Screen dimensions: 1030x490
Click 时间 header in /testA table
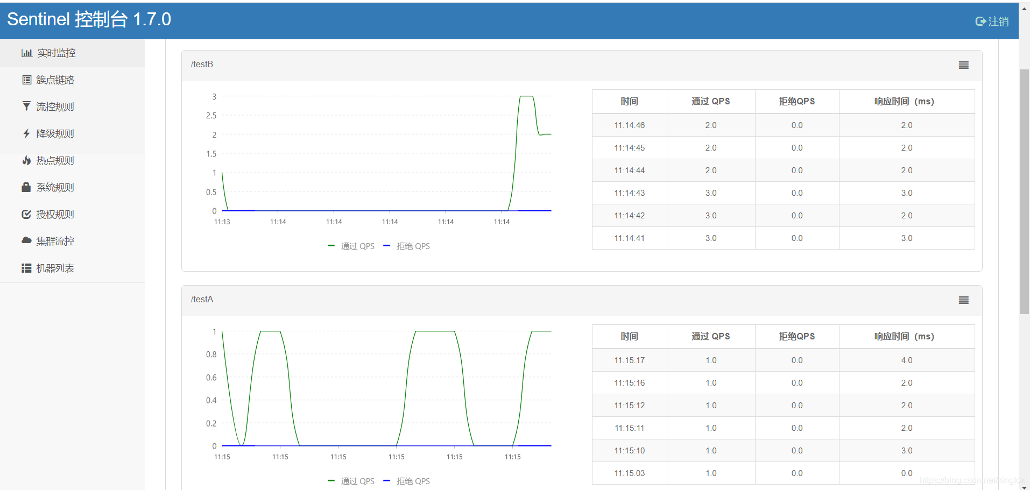pos(629,336)
